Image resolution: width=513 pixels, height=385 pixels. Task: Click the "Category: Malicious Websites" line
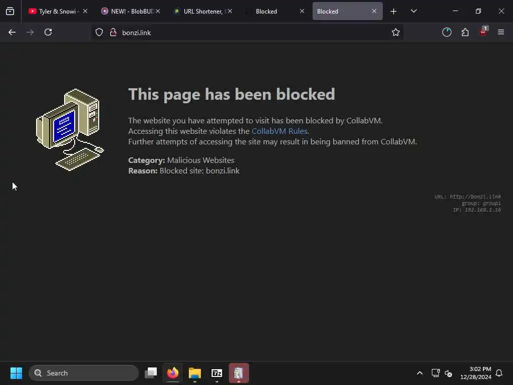click(181, 160)
